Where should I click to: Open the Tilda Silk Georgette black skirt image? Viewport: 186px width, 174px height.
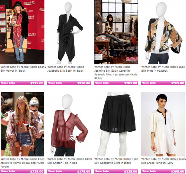point(116,124)
